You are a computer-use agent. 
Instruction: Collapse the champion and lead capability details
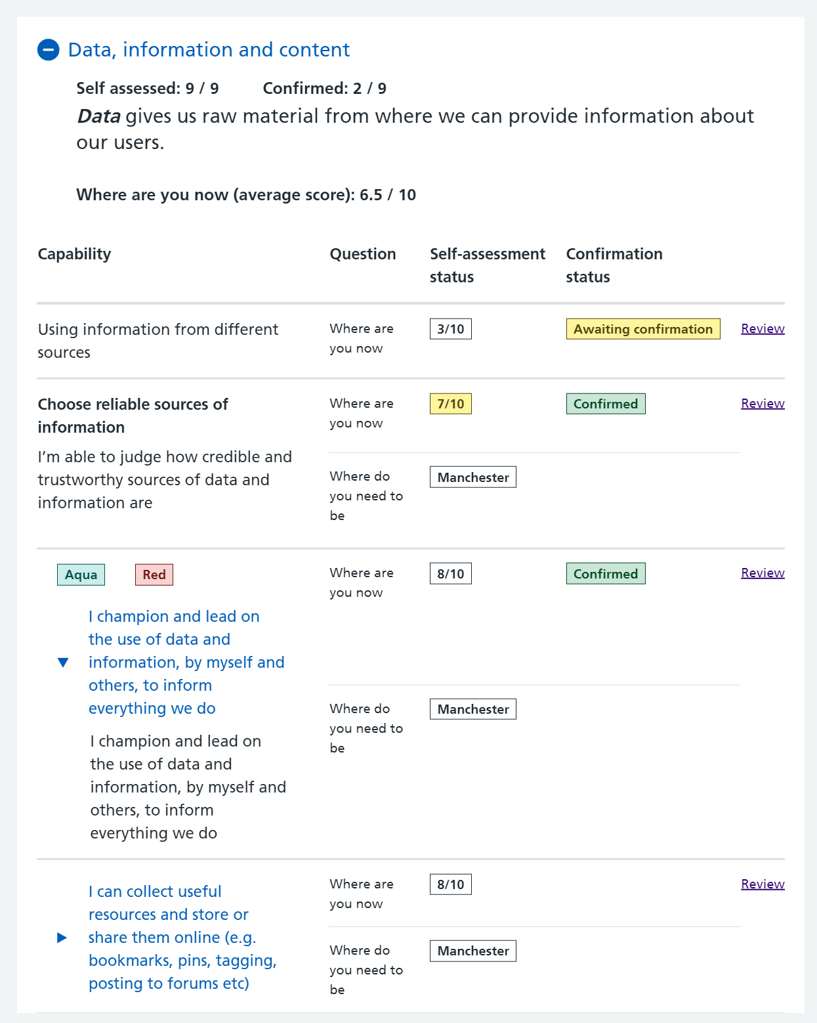[x=63, y=663]
